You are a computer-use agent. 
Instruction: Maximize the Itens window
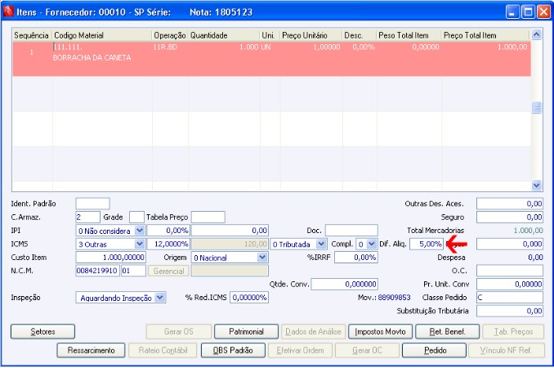click(528, 12)
